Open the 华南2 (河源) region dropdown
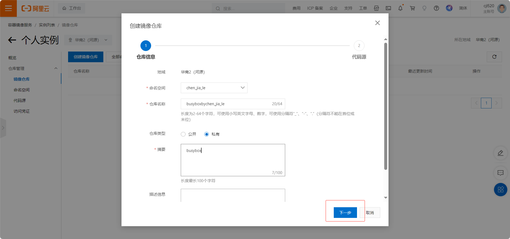The width and height of the screenshot is (510, 239). pos(88,40)
